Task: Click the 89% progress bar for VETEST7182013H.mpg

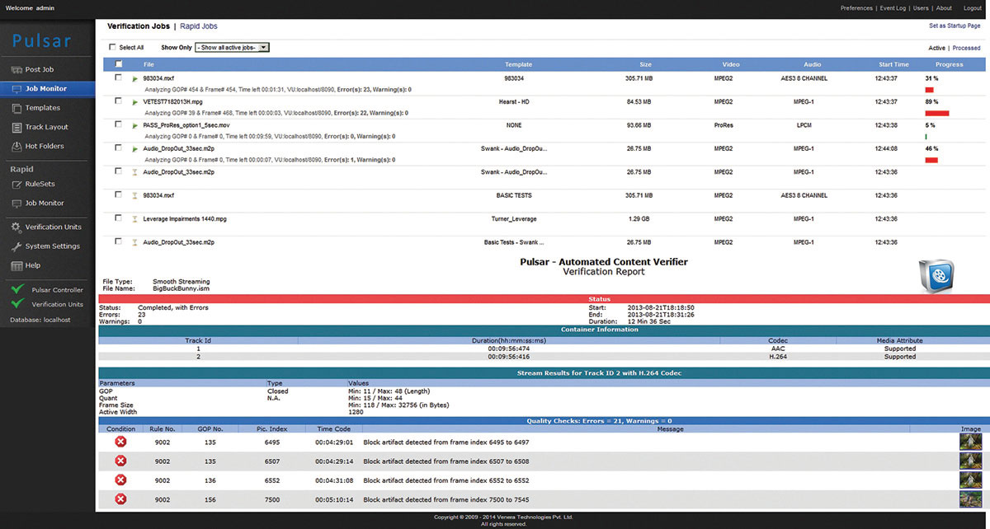Action: 937,113
